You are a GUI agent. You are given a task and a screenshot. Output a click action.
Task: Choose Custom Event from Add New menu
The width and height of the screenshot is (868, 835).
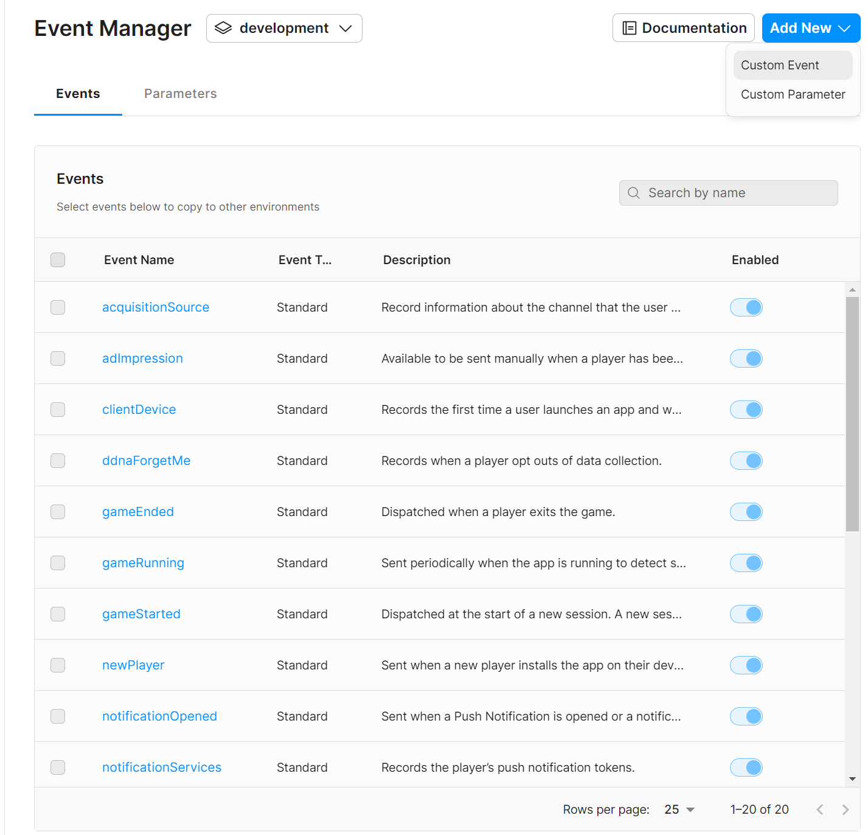[x=793, y=65]
